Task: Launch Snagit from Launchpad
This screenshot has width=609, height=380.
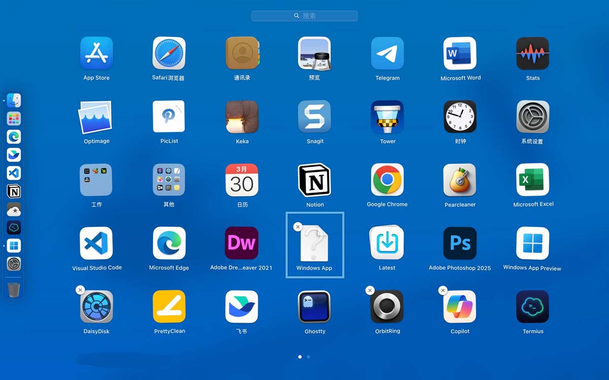Action: 315,117
